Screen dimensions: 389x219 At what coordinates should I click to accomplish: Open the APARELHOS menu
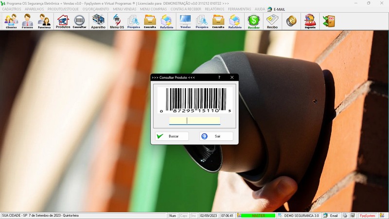click(34, 9)
